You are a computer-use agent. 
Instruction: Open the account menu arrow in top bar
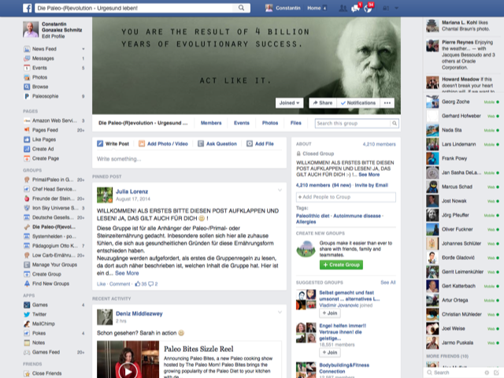397,9
